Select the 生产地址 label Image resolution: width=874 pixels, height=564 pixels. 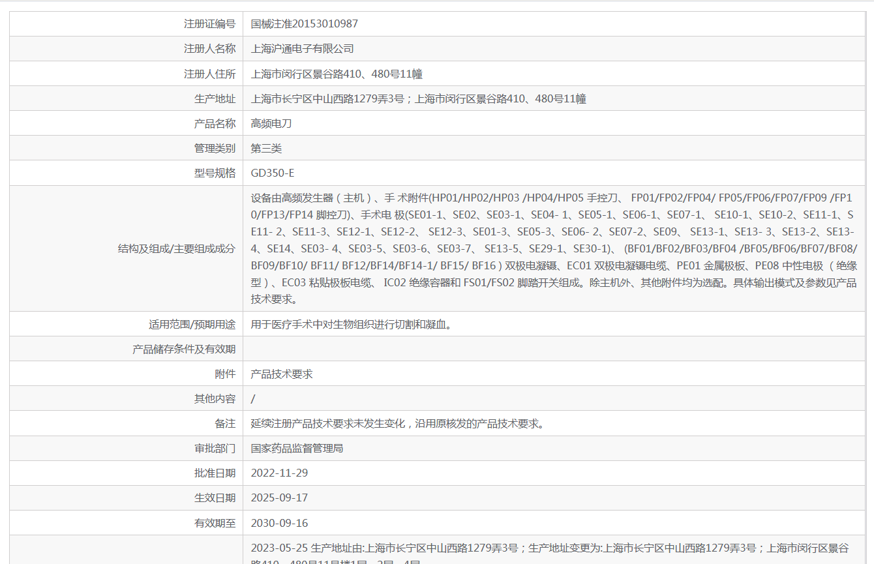coord(215,98)
